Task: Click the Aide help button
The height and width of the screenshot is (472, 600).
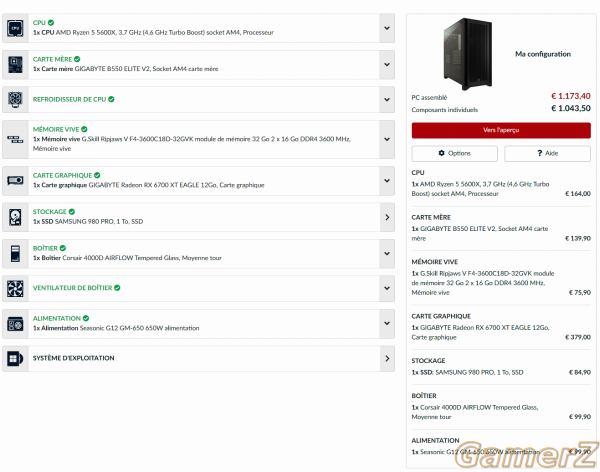Action: (547, 153)
